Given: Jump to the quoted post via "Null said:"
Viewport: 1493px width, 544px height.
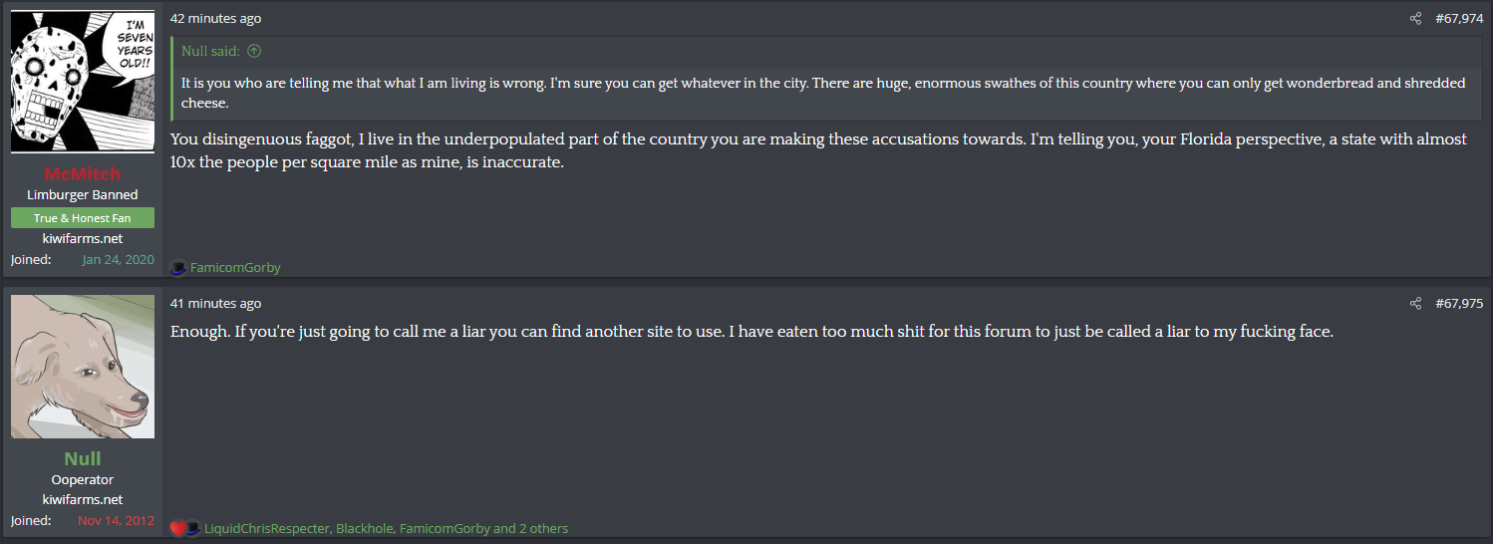Looking at the screenshot, I should 210,51.
